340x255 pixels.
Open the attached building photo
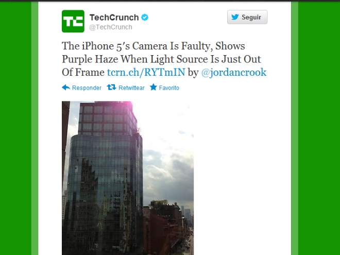[128, 178]
